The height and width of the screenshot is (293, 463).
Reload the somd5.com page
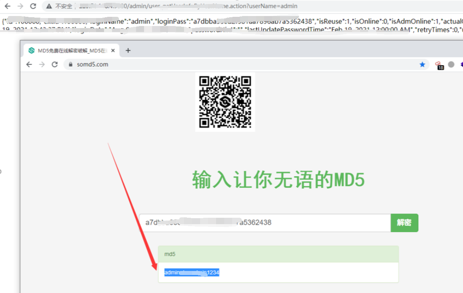[x=55, y=64]
